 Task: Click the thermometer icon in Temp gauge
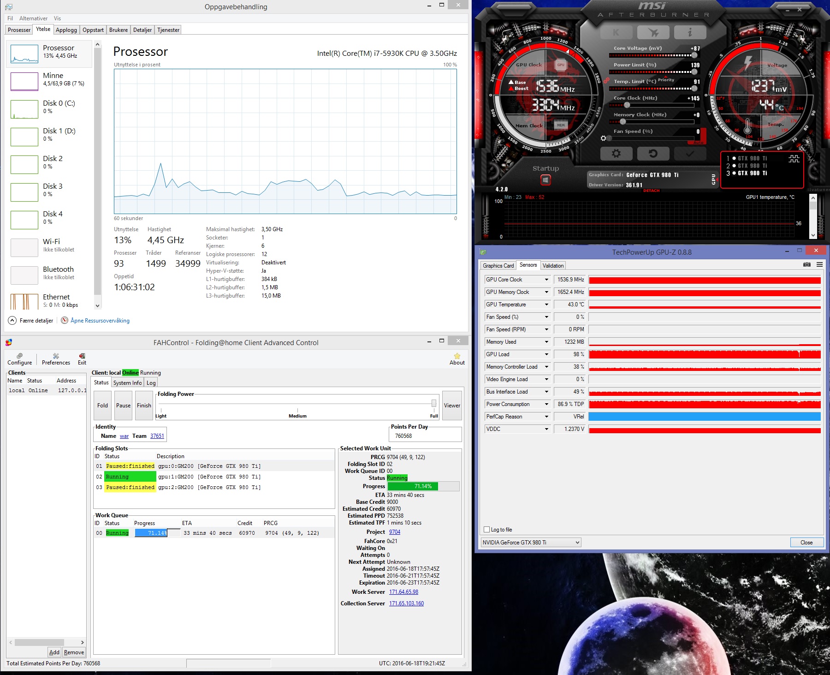748,126
